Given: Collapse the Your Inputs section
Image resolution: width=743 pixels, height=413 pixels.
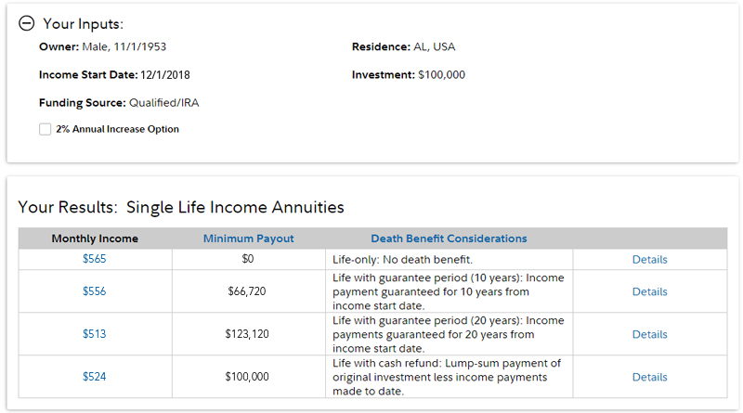Looking at the screenshot, I should (x=27, y=24).
